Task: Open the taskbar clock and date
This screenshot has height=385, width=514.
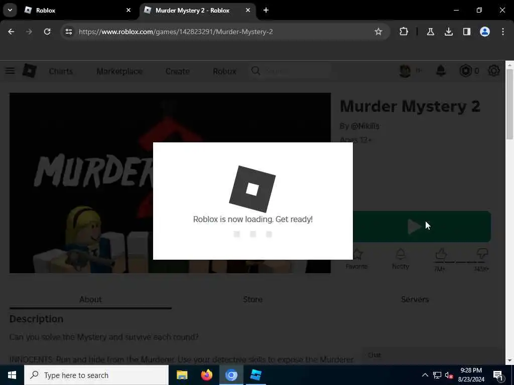Action: (x=471, y=375)
